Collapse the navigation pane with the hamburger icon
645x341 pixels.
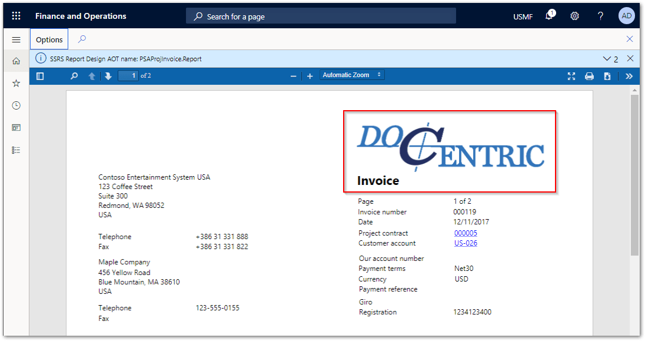[16, 39]
